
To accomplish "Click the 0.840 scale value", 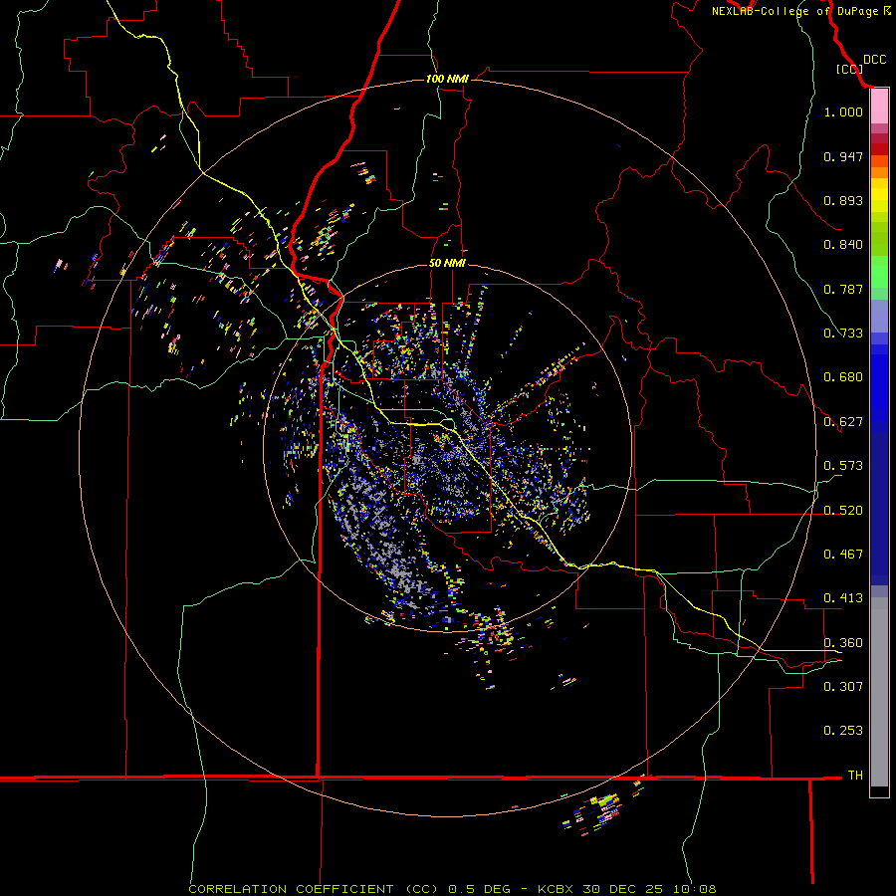I will [x=843, y=245].
